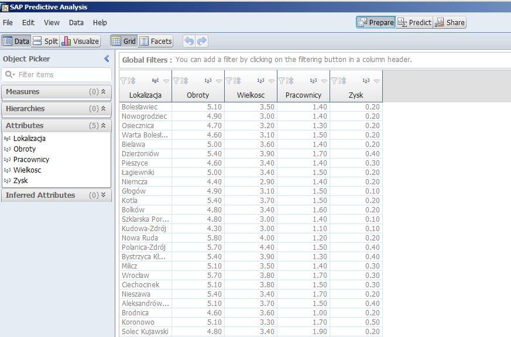Open the Obroty column dropdown arrow
The width and height of the screenshot is (511, 337).
[219, 81]
